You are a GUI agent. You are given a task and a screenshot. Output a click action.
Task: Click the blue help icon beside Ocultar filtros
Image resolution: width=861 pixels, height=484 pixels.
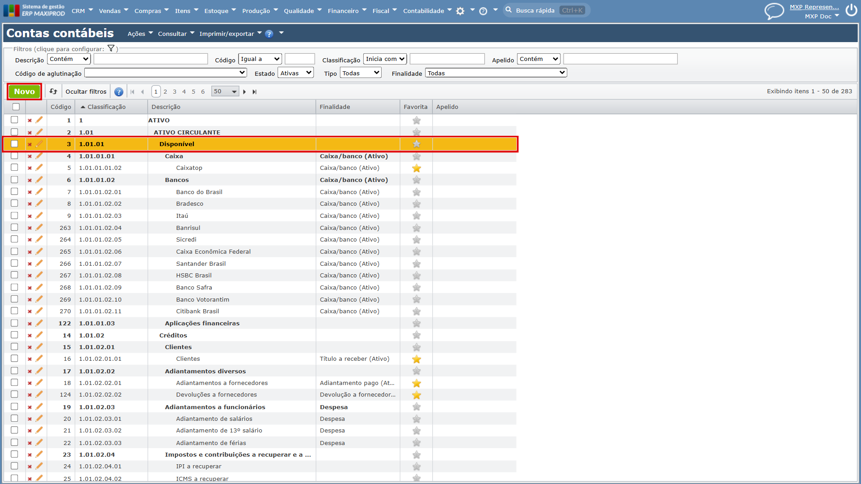tap(118, 92)
